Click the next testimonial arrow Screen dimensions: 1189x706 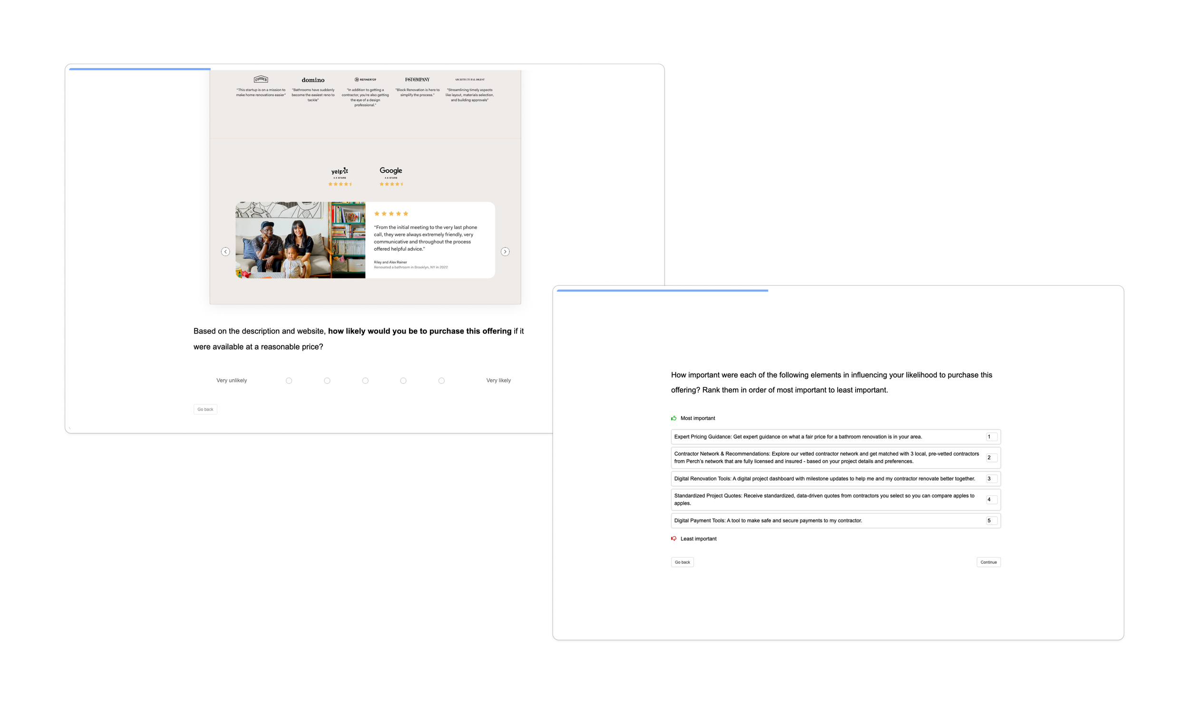pos(505,252)
